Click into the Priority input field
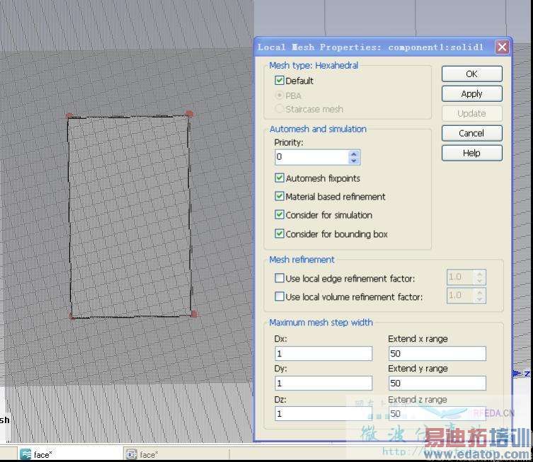Screen dimensions: 533x462 coord(312,157)
